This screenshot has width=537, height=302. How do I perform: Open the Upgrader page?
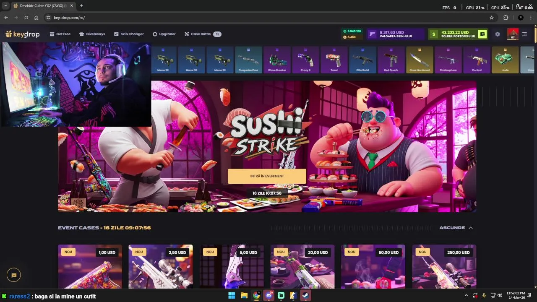(164, 34)
